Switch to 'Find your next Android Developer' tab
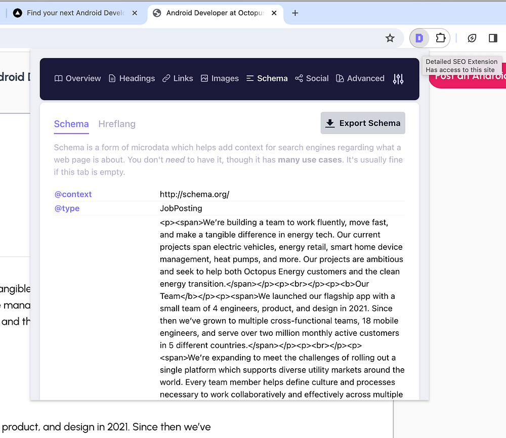The height and width of the screenshot is (438, 506). coord(75,13)
